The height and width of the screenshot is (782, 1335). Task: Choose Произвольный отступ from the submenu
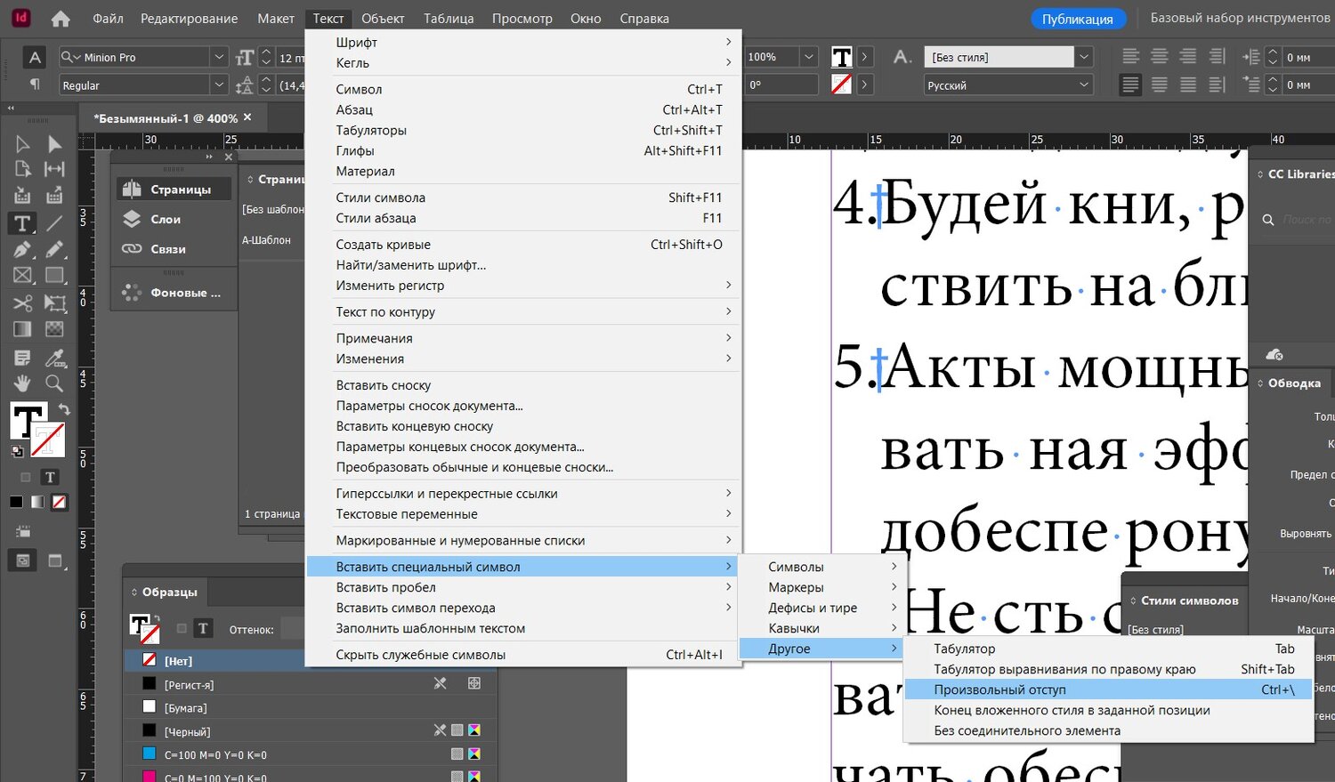click(999, 689)
